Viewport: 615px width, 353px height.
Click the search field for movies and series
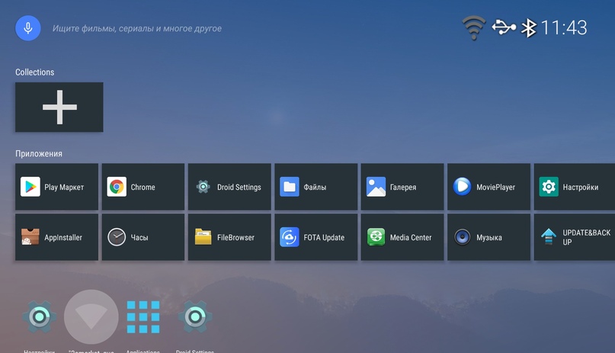coord(137,28)
